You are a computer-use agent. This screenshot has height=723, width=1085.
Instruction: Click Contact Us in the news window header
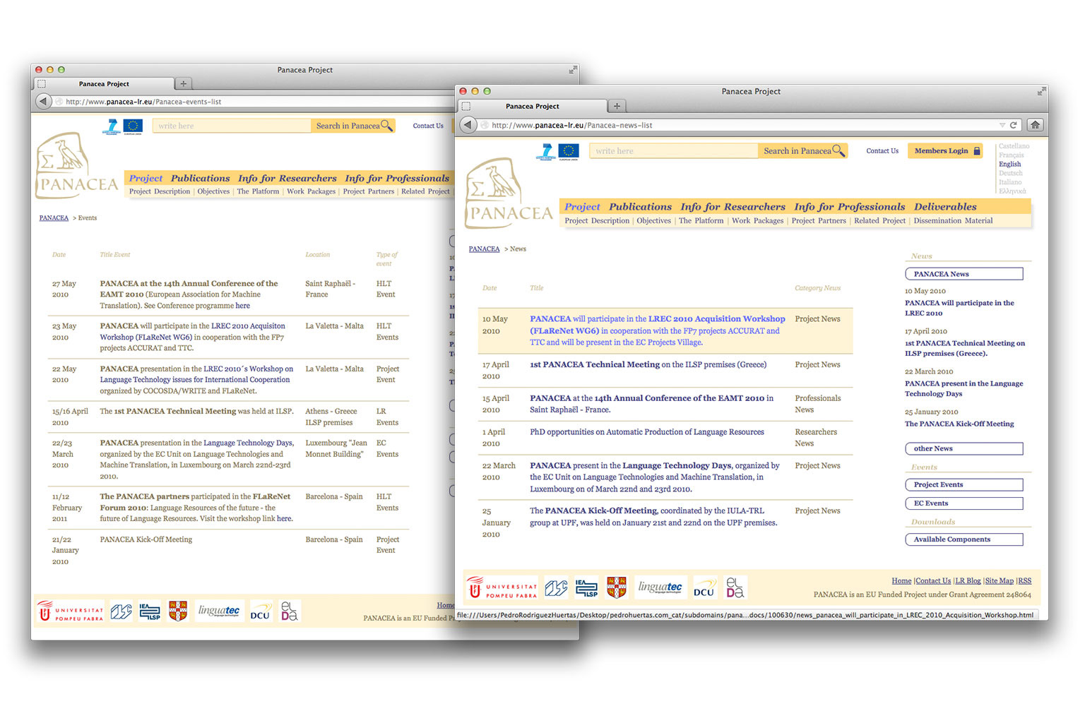click(x=882, y=150)
